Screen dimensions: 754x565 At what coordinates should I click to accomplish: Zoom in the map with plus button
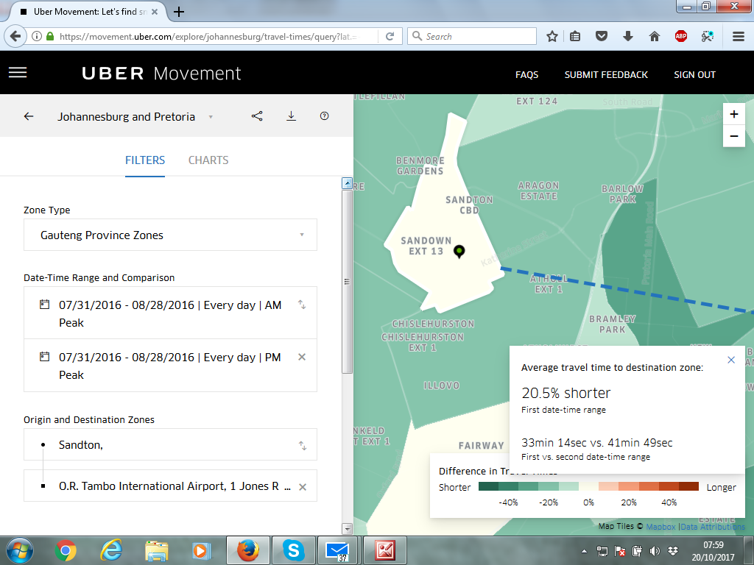pos(733,114)
